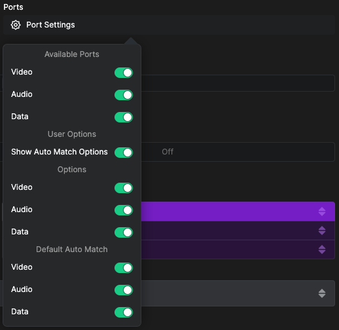Turn off Data under Available Ports
339x330 pixels.
click(x=124, y=117)
